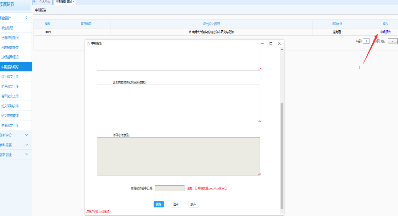Image resolution: width=398 pixels, height=216 pixels.
Task: Maximize the 中期报告 dialog window
Action: tap(271, 44)
